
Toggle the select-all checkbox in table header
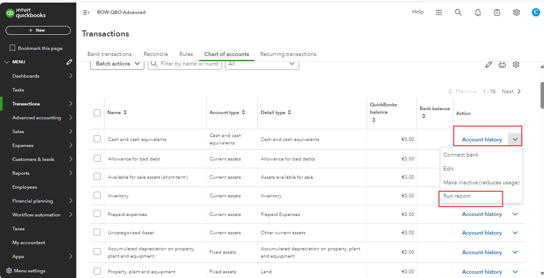[x=97, y=113]
